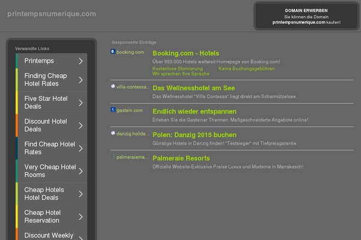Click the booking.com favicon icon
Screen dimensions: 361x240
(113, 52)
